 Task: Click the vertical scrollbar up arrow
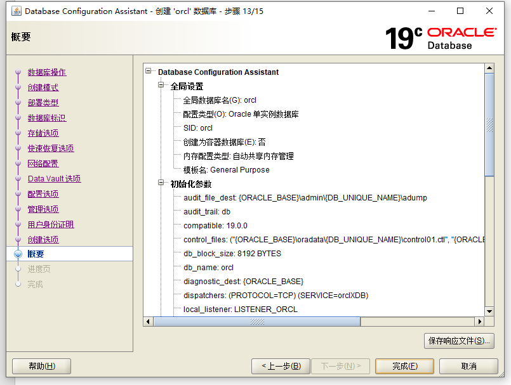(x=489, y=68)
